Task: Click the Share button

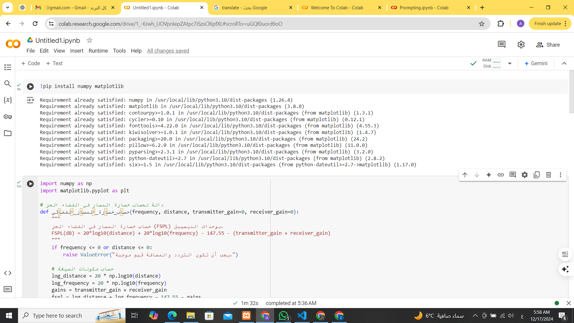Action: pyautogui.click(x=548, y=45)
